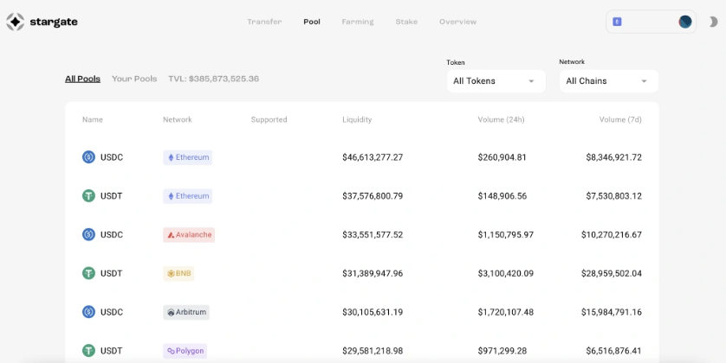Click liquidity value $30,105,631.19

click(x=373, y=313)
